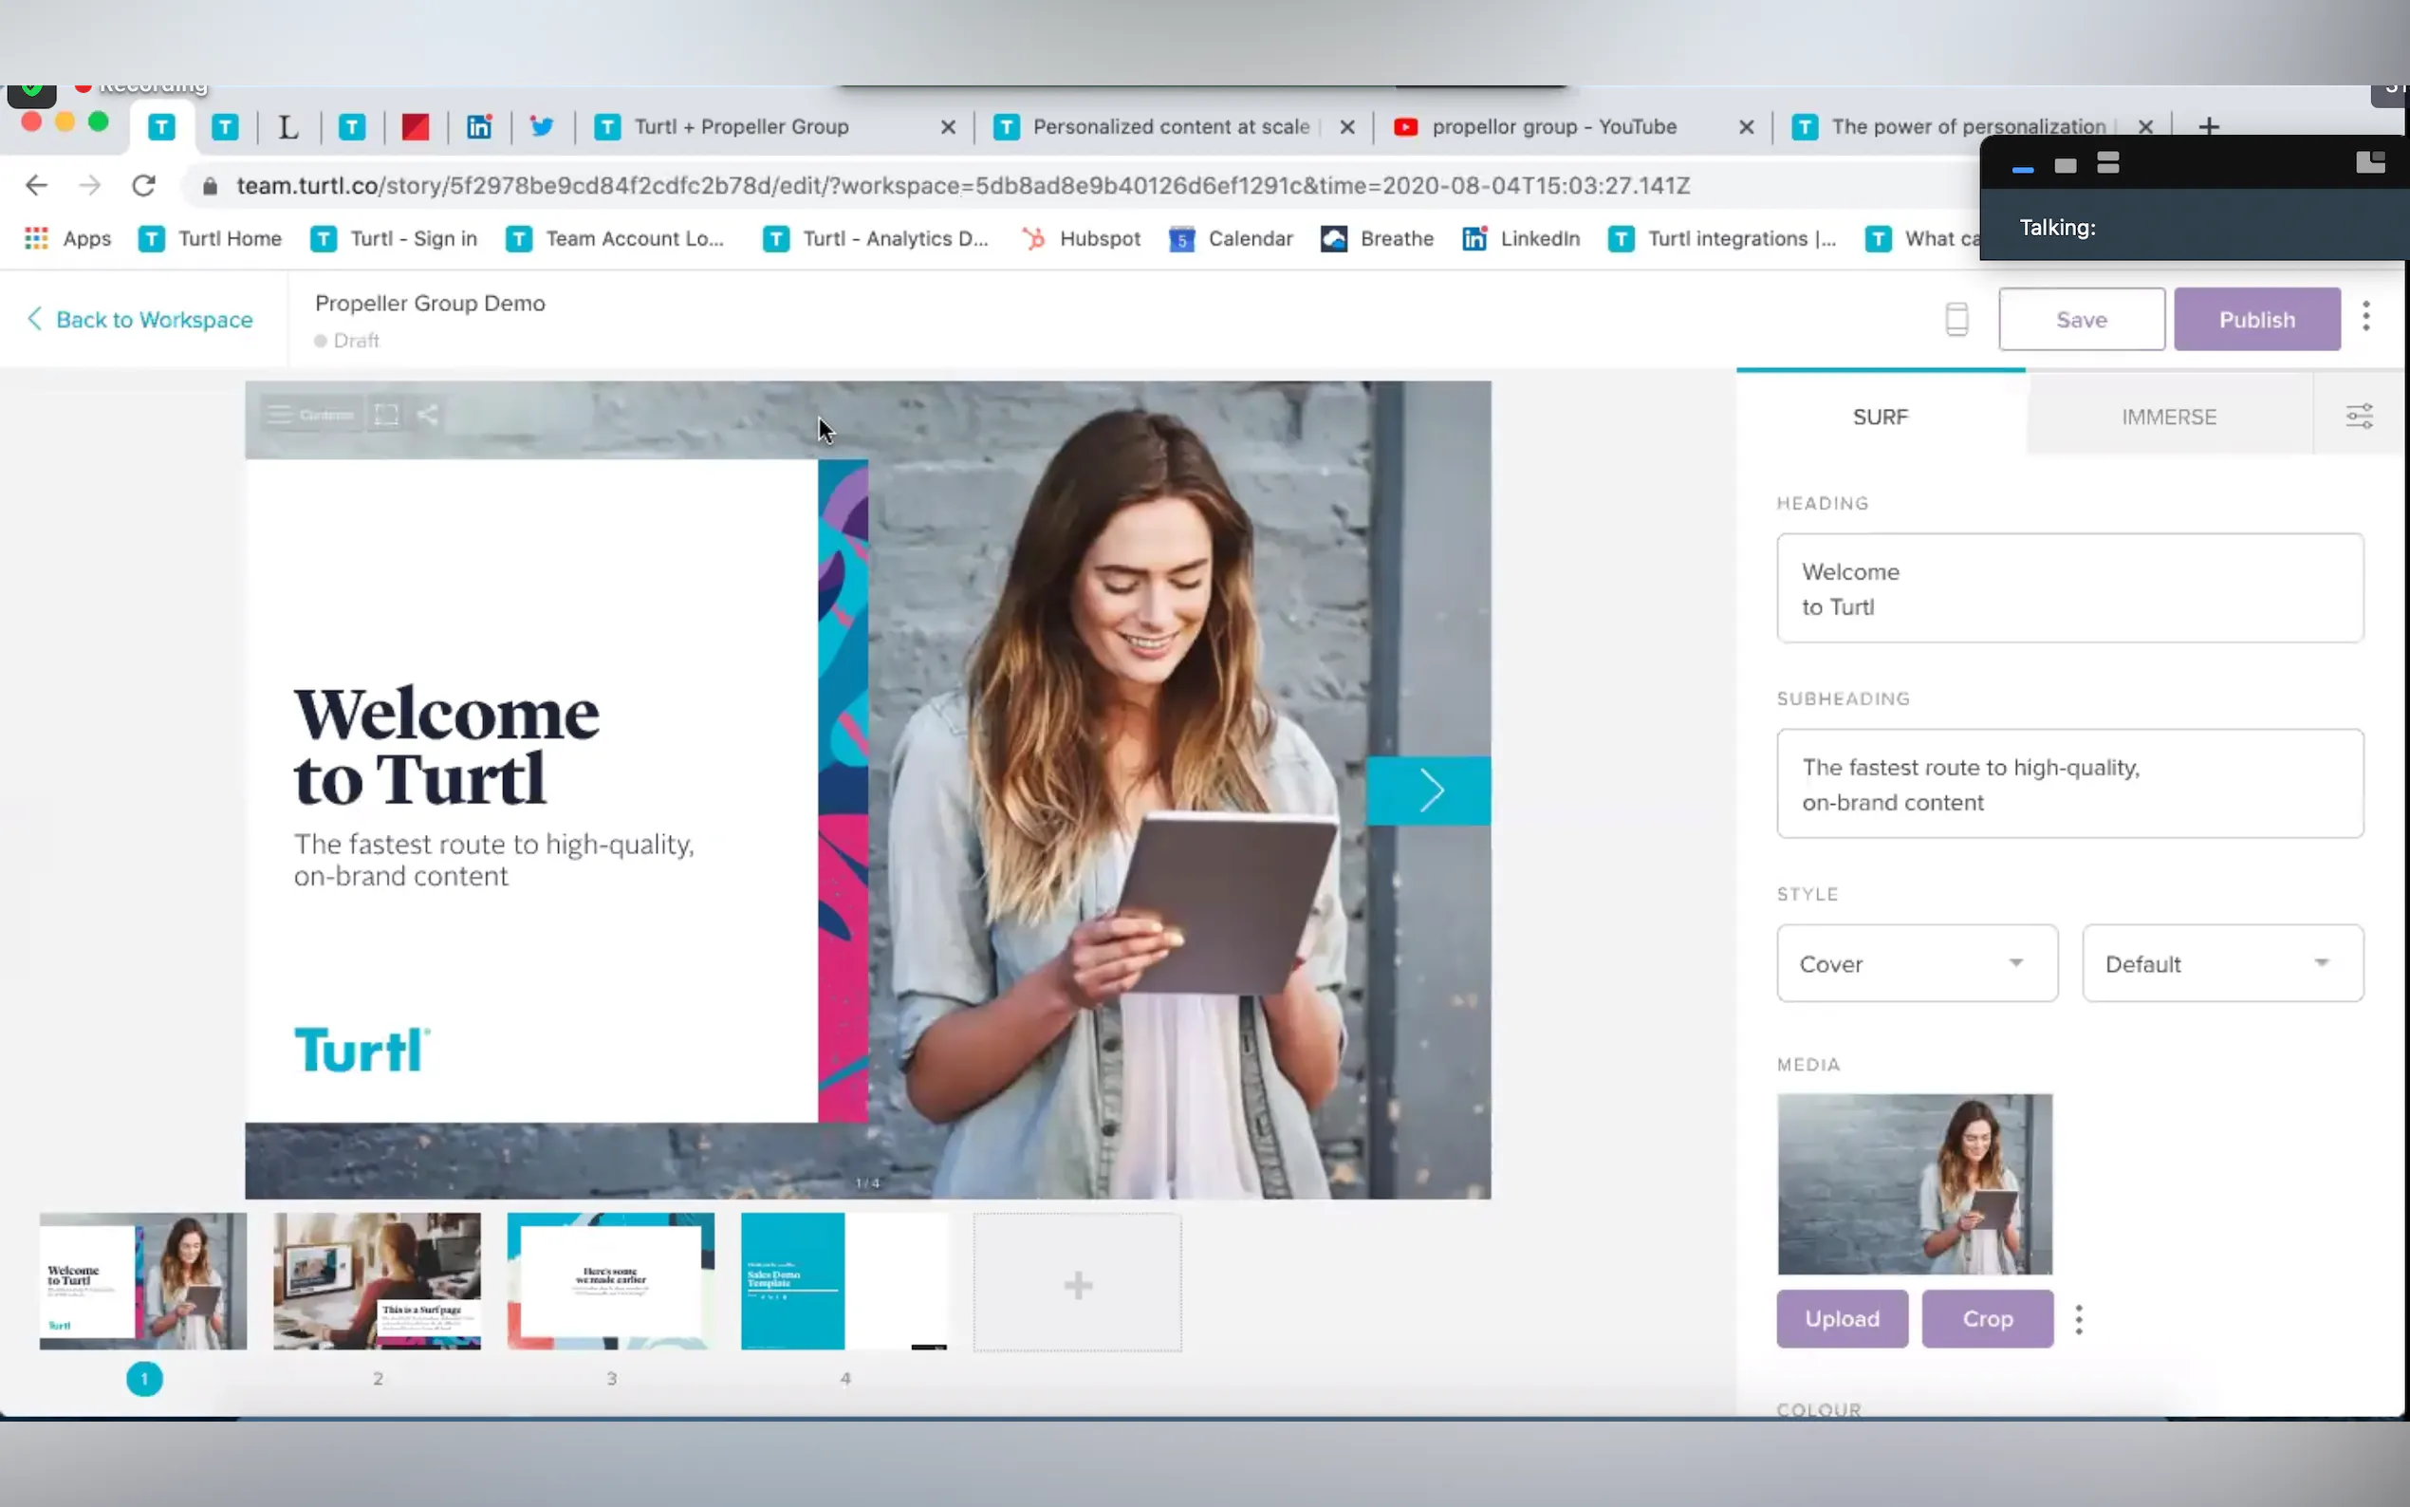
Task: Click the fullscreen icon on preview
Action: pyautogui.click(x=386, y=415)
